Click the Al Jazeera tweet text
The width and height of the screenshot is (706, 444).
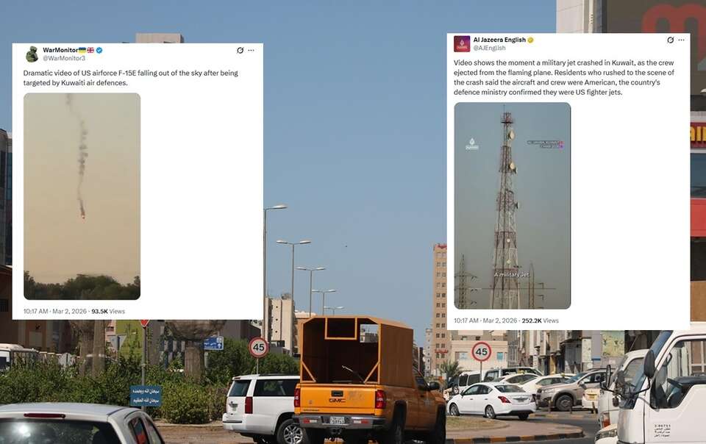coord(564,77)
